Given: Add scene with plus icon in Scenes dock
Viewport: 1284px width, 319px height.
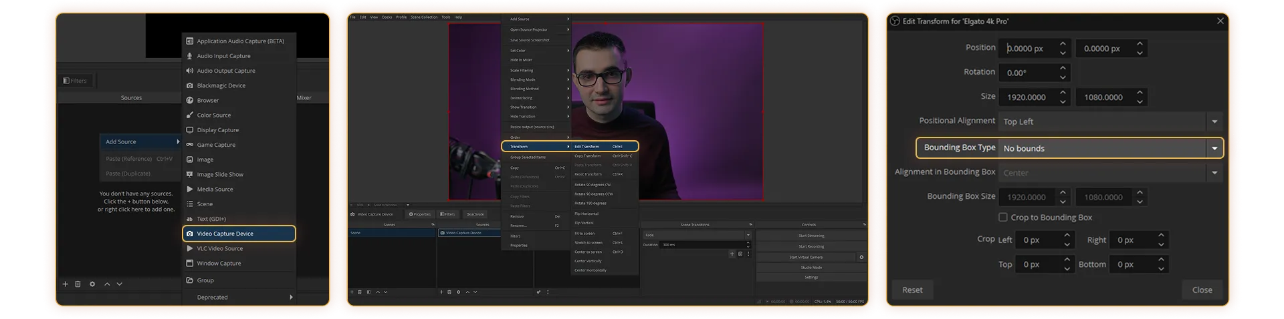Looking at the screenshot, I should [352, 292].
